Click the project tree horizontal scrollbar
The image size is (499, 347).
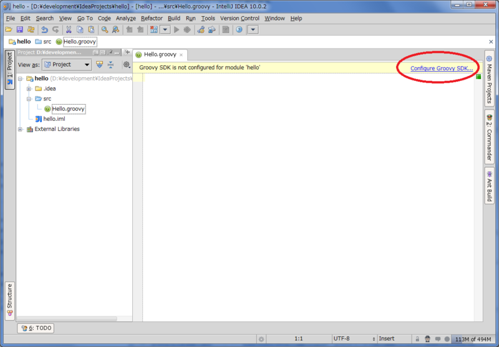[67, 318]
